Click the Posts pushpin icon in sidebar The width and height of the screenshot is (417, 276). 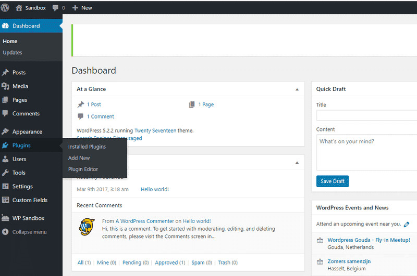click(5, 72)
